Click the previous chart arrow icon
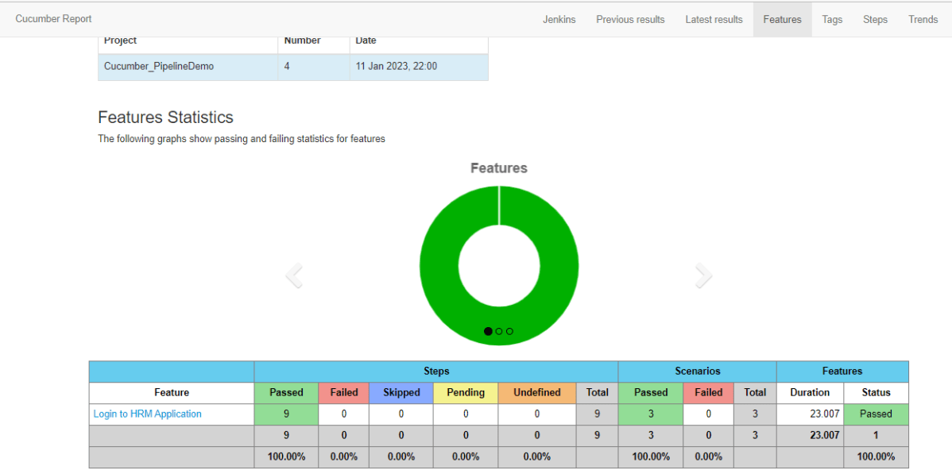 click(x=294, y=276)
